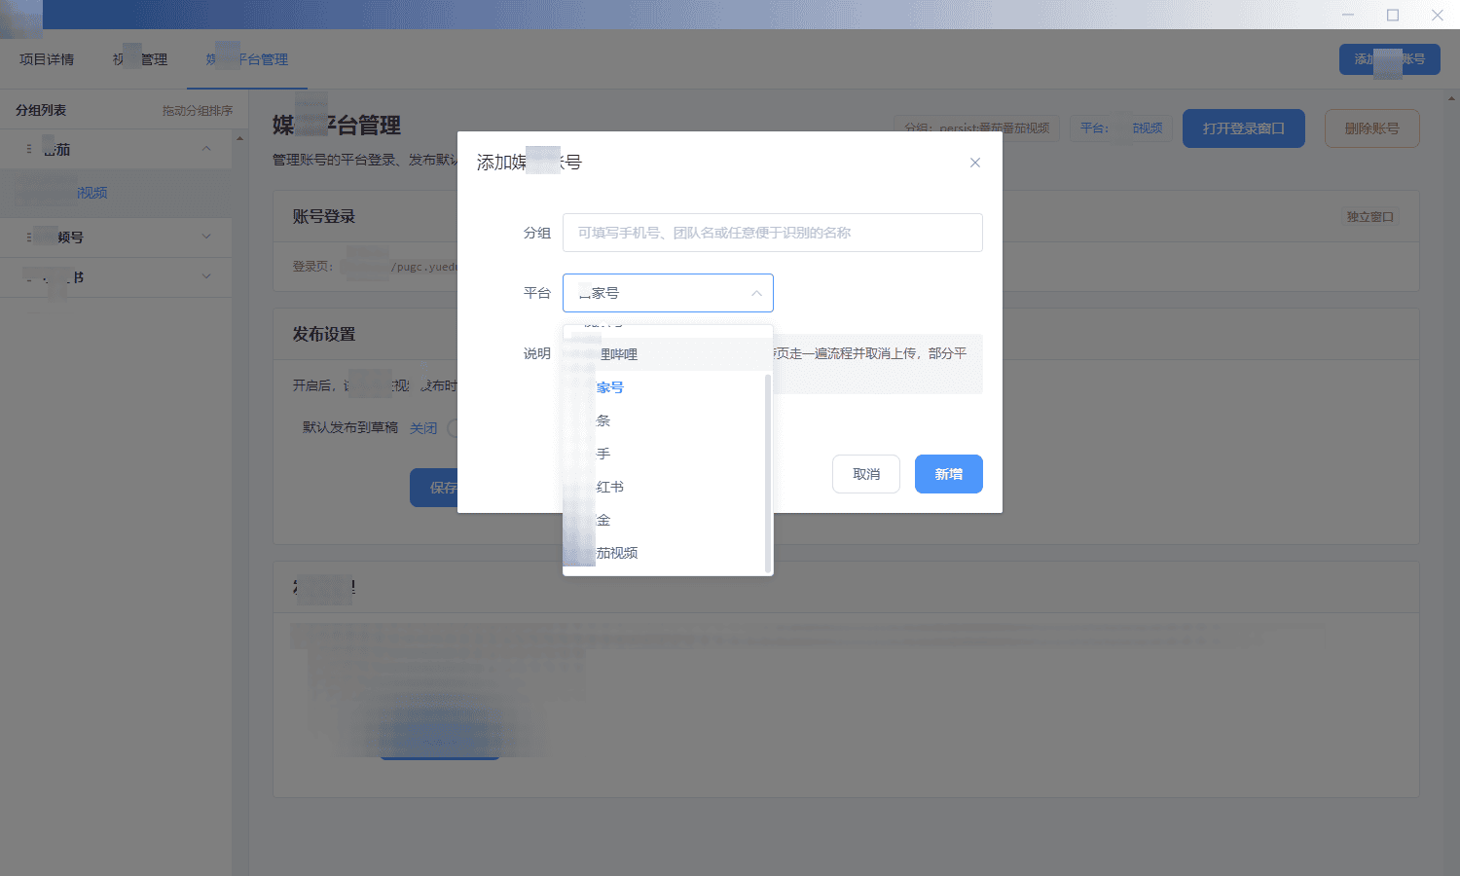Cancel with the 取消 button
Screen dimensions: 1460x876
[866, 474]
